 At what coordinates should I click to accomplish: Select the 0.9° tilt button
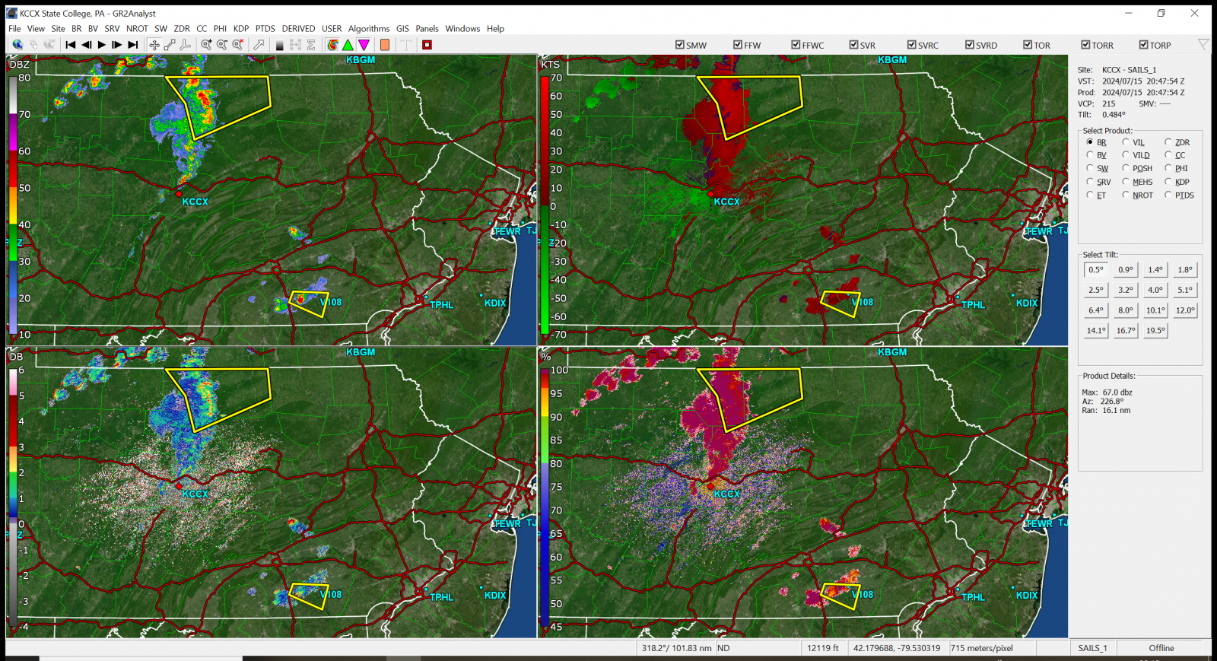pyautogui.click(x=1126, y=269)
